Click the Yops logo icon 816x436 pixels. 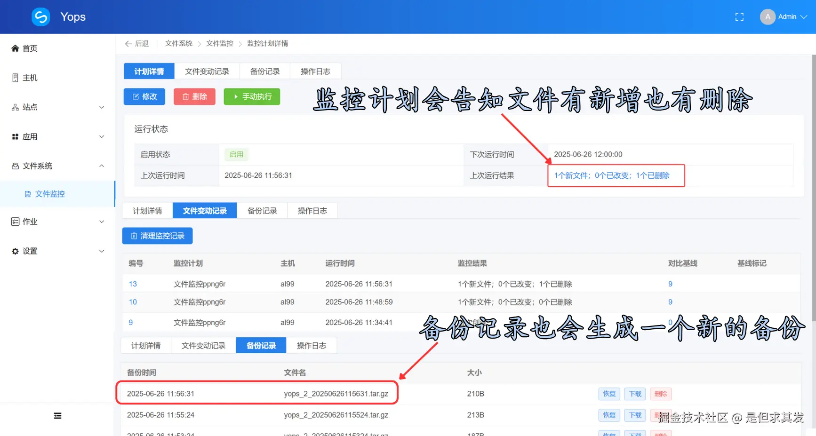(x=41, y=17)
